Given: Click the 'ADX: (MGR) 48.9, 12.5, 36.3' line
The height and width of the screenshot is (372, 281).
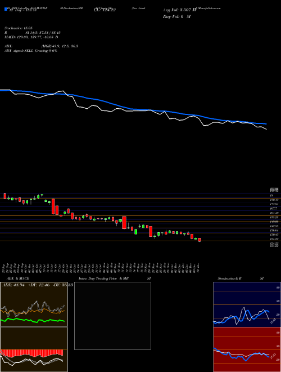Looking at the screenshot, I should click(41, 46).
